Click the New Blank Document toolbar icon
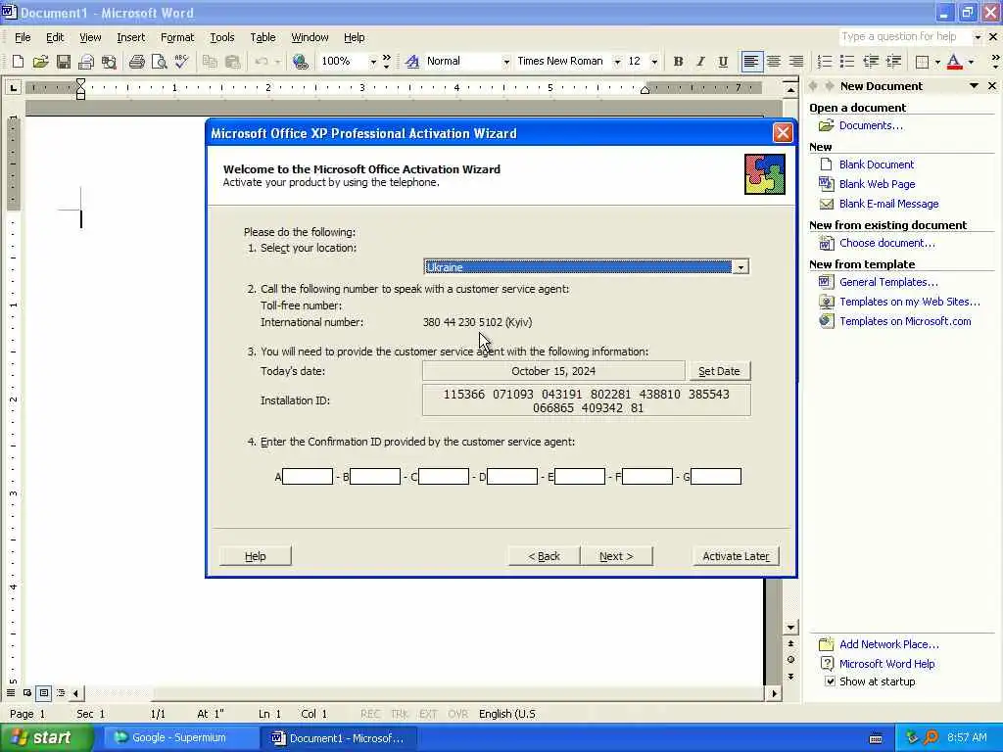 point(18,62)
